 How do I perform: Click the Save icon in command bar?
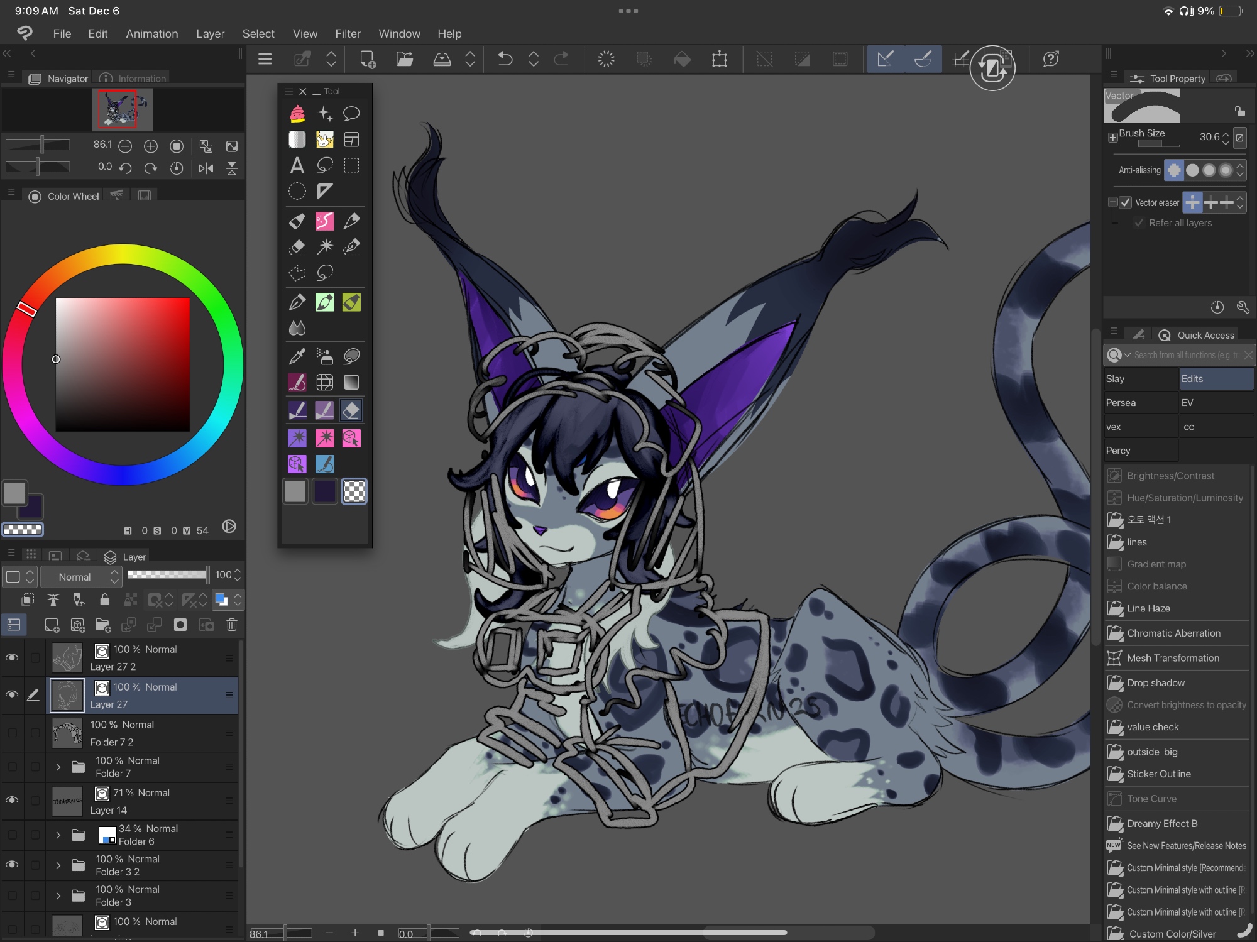click(x=442, y=59)
